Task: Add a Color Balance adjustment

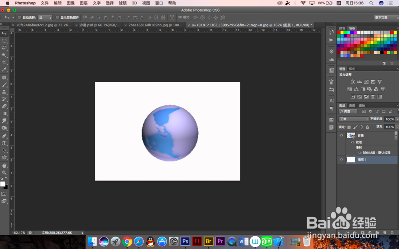Action: coord(356,89)
